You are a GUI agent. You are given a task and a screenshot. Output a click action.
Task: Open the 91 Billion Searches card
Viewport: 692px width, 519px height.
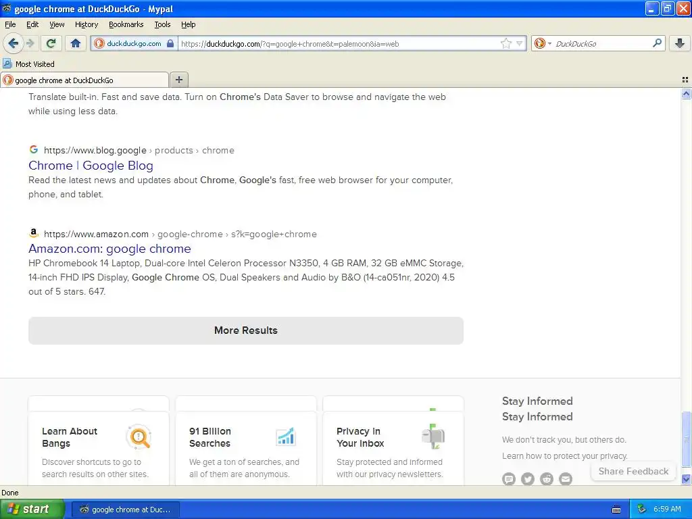[x=246, y=449]
